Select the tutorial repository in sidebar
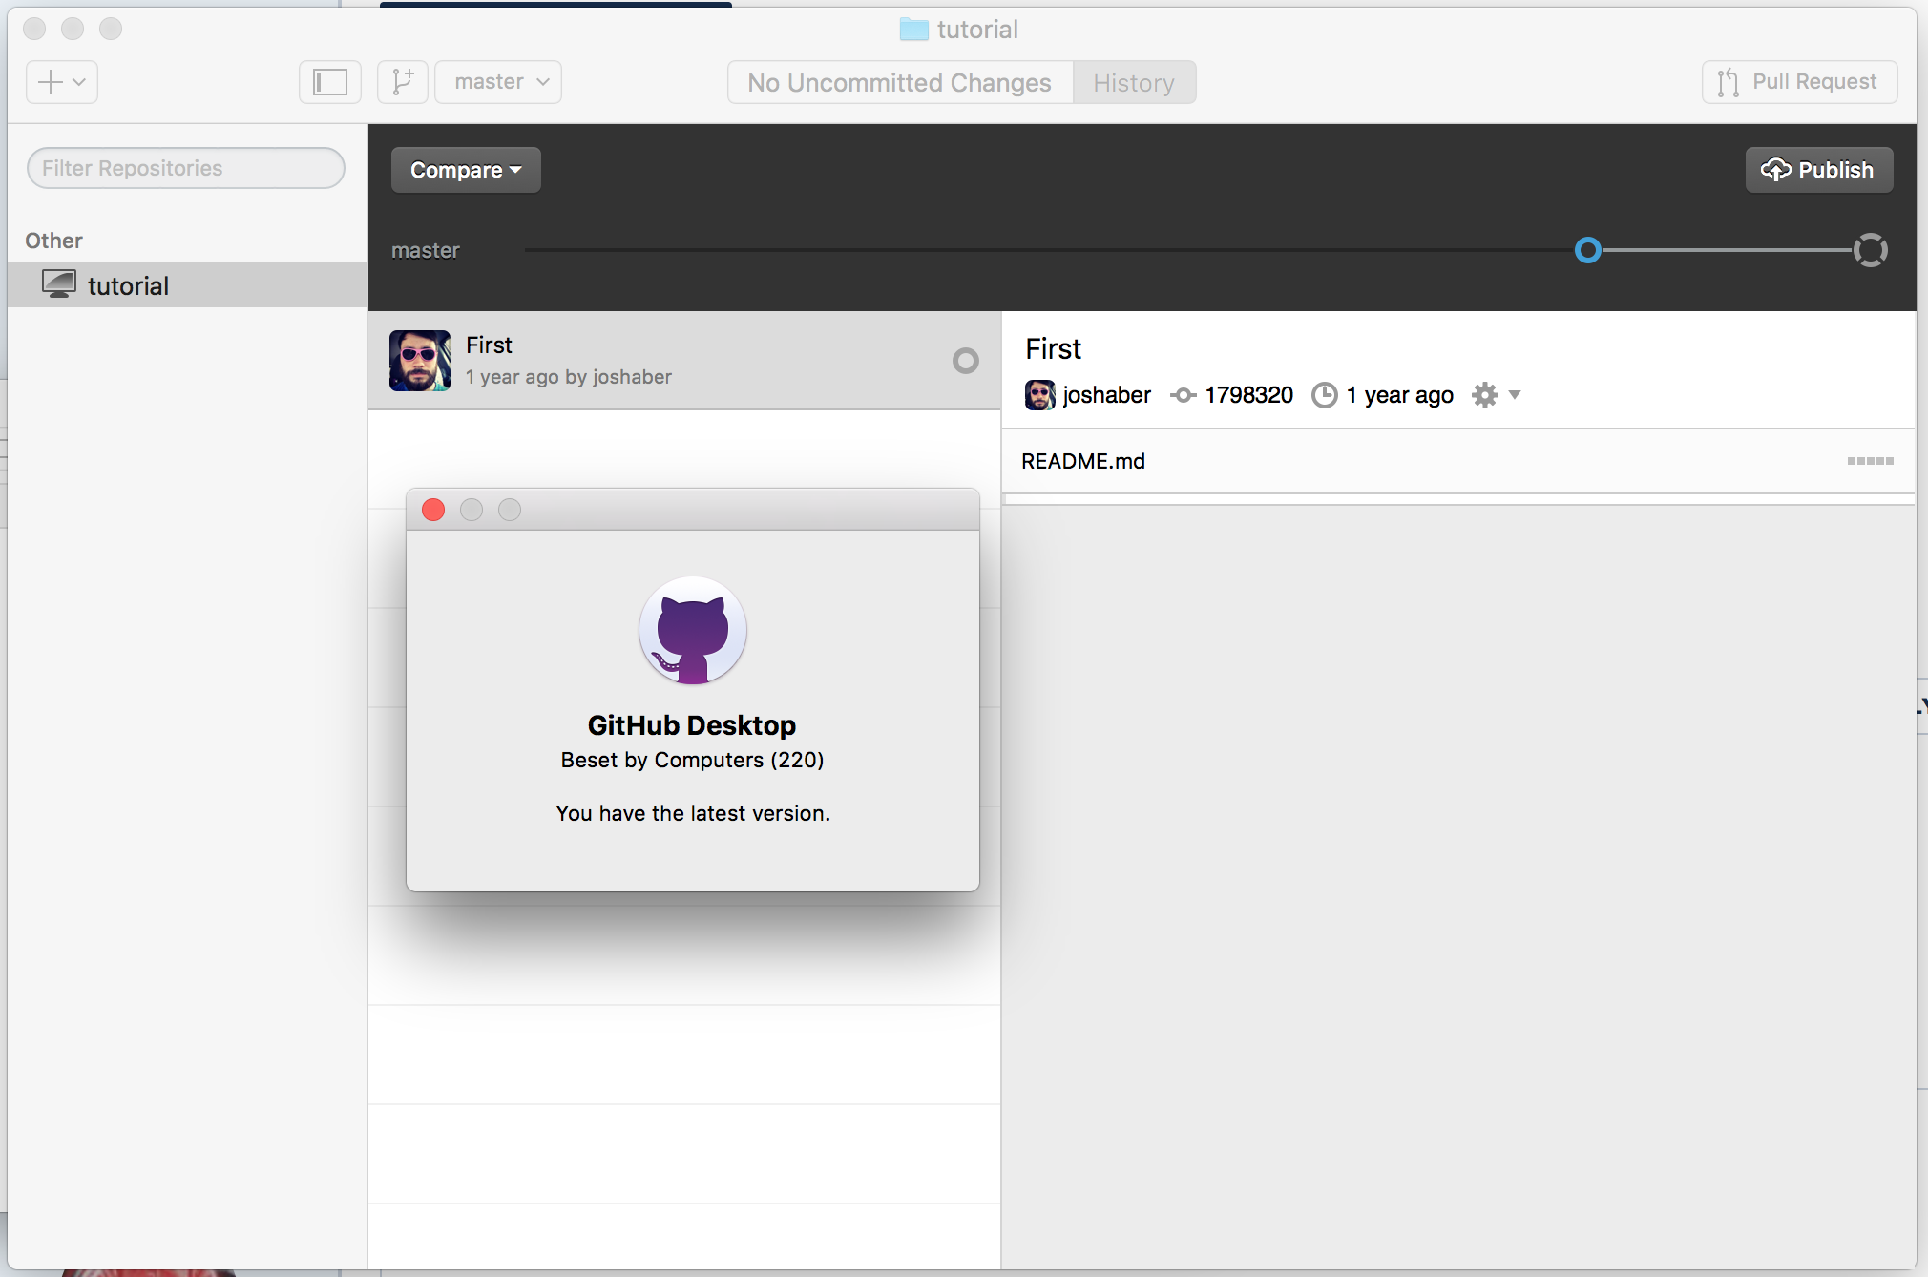The height and width of the screenshot is (1277, 1928). pyautogui.click(x=187, y=285)
